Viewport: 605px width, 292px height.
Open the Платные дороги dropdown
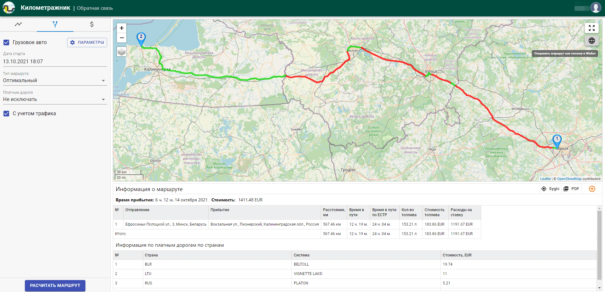(55, 99)
